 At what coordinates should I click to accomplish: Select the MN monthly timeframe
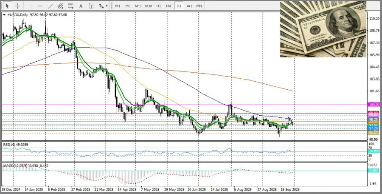(x=199, y=6)
